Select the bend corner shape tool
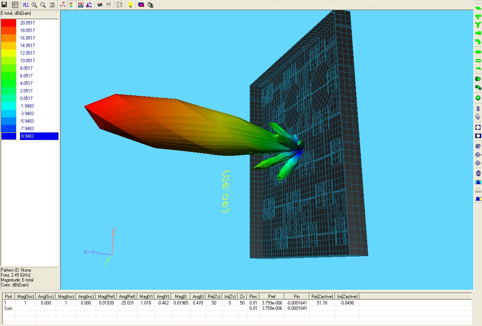The height and width of the screenshot is (326, 482). (x=478, y=42)
